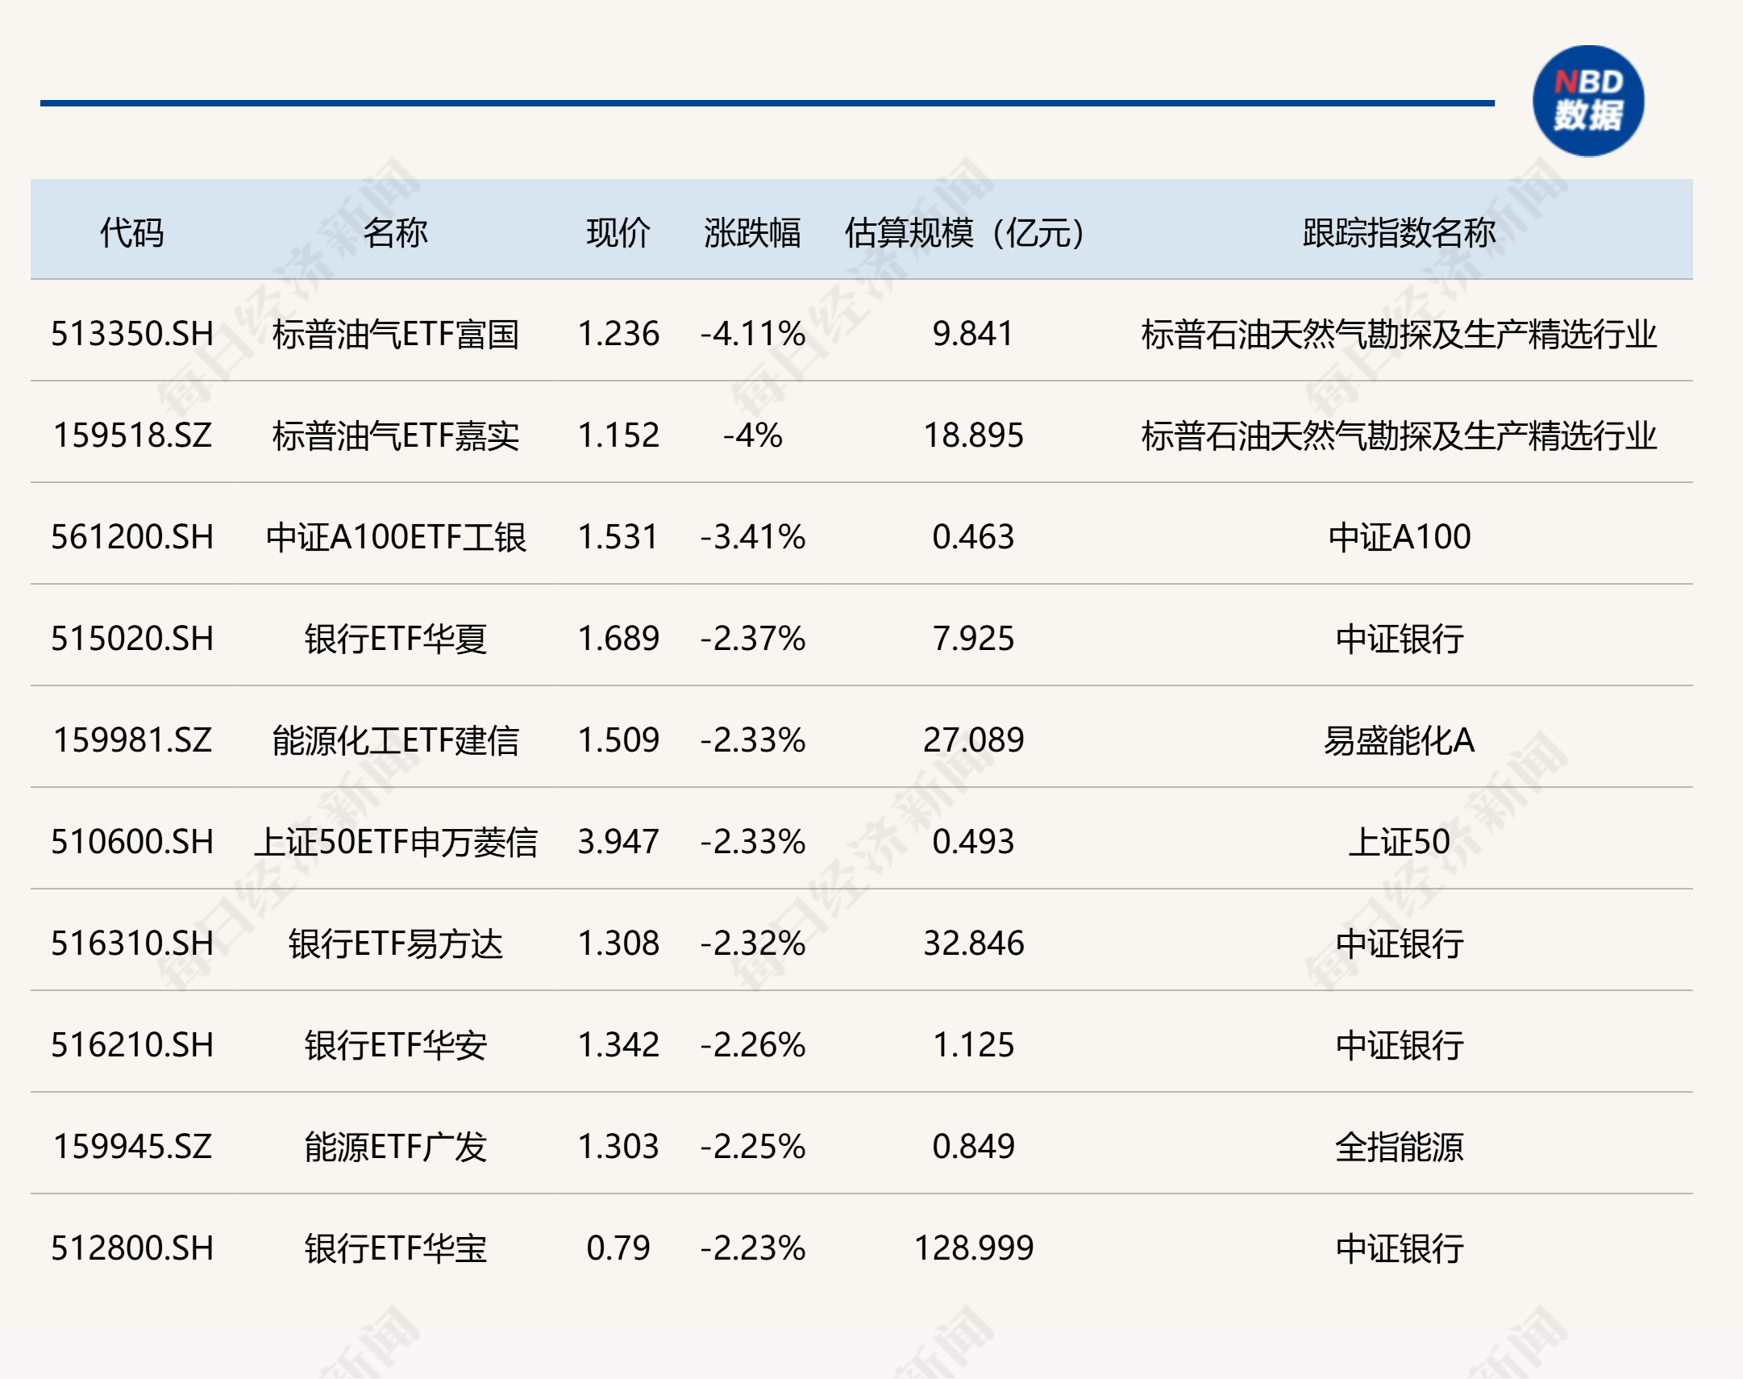
Task: Click the index name 中证A100
Action: tap(1400, 538)
